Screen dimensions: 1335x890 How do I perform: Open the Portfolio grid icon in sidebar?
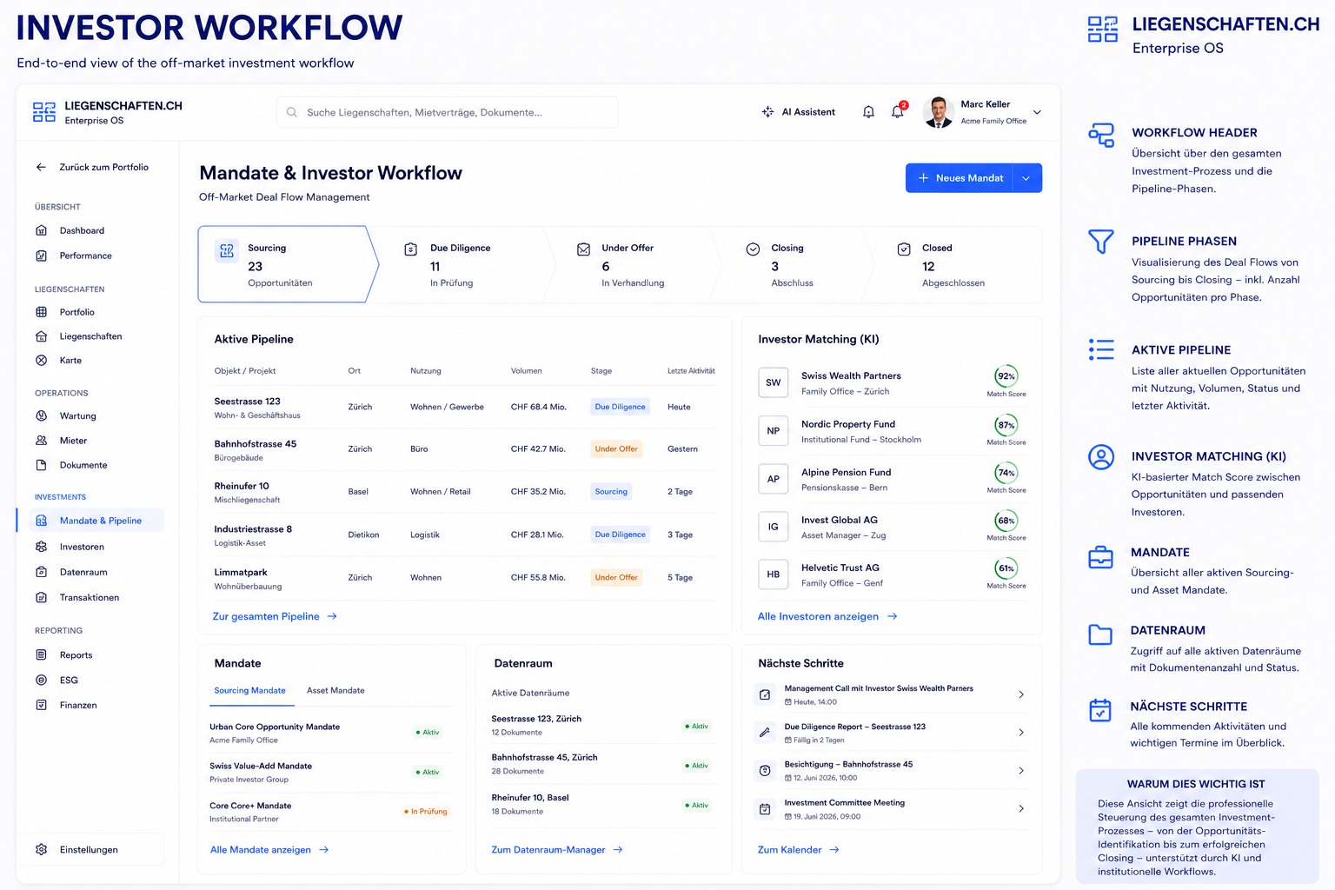coord(41,312)
